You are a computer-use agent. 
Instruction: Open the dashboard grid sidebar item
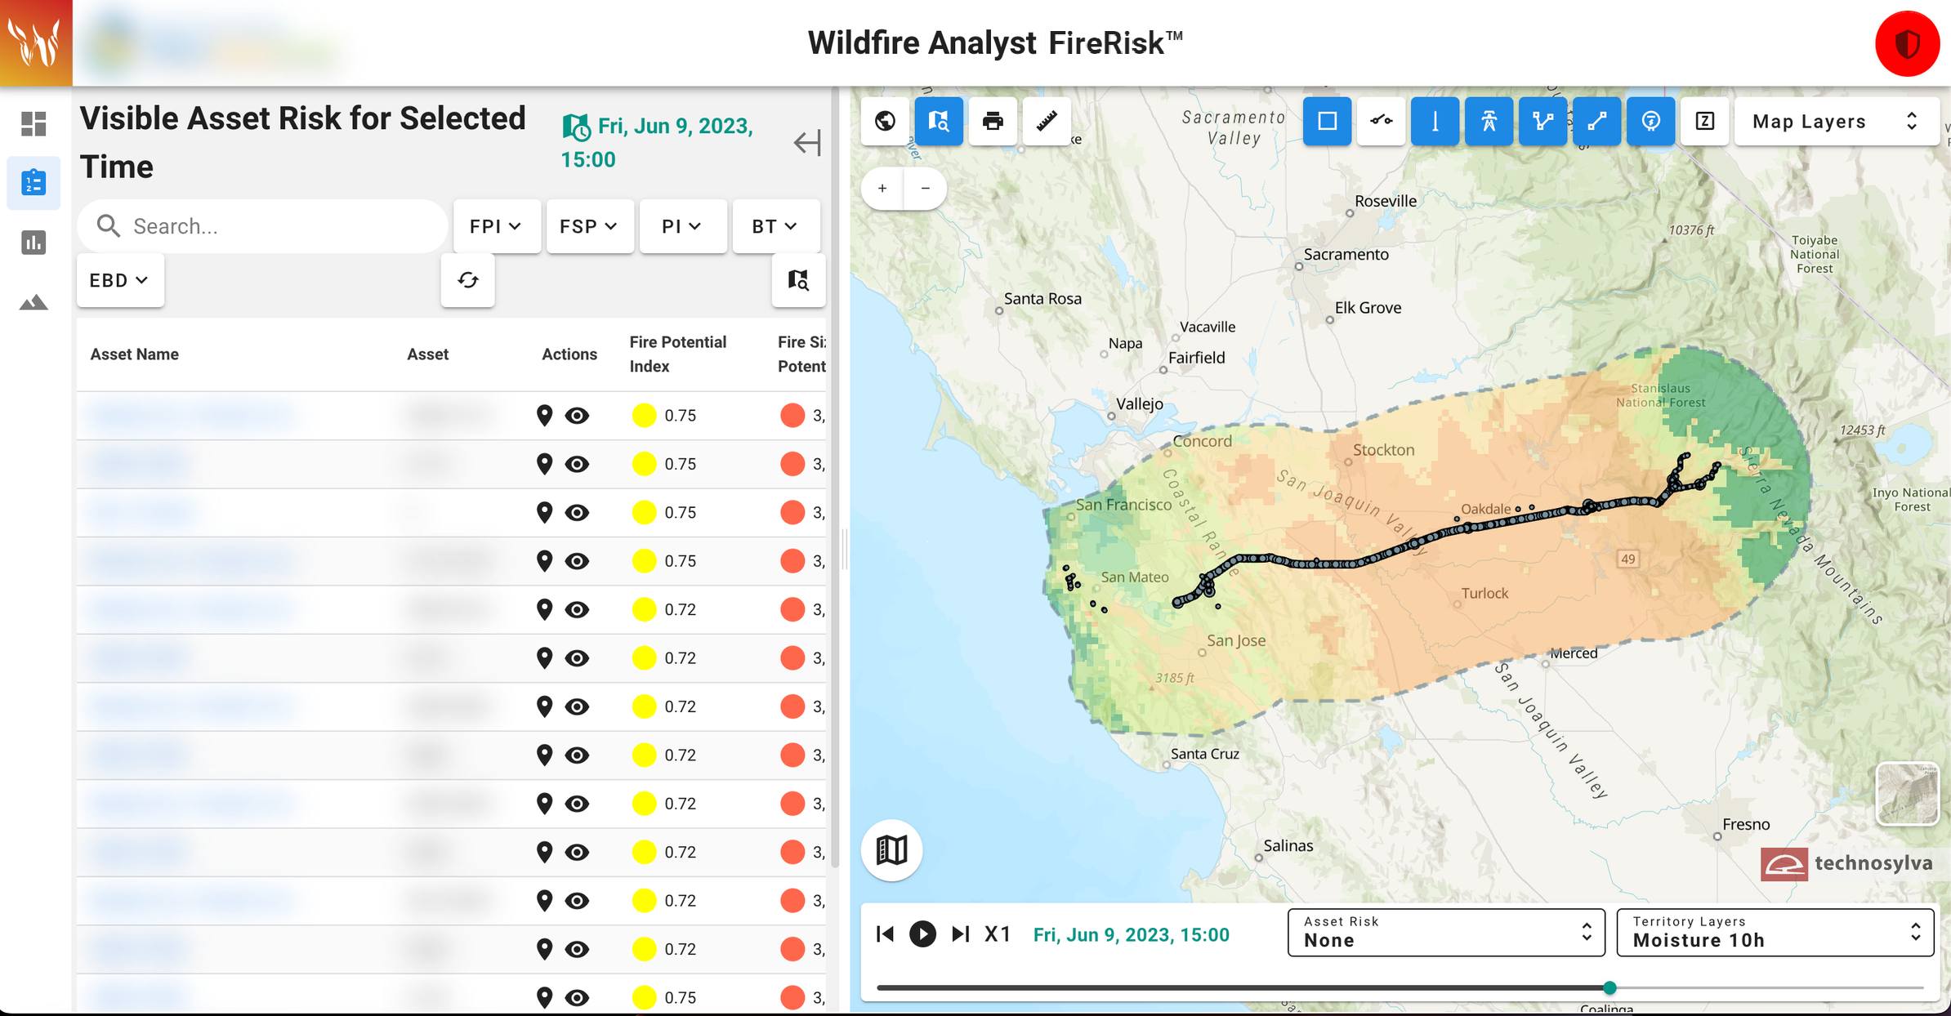pos(33,124)
